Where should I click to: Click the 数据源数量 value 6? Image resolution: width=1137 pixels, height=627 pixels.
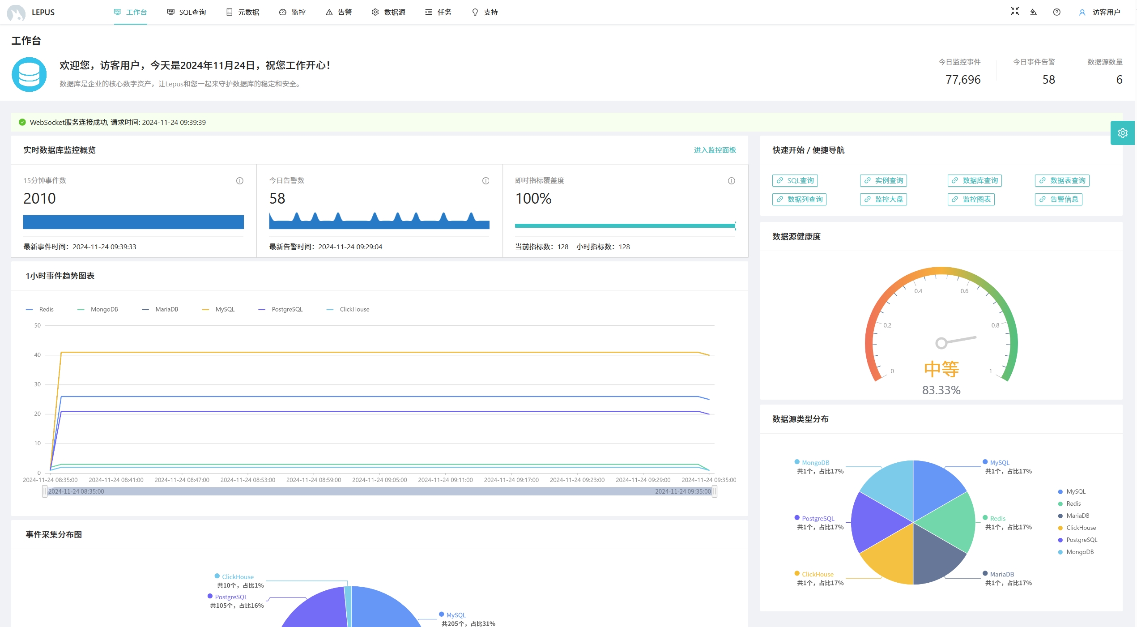1119,80
